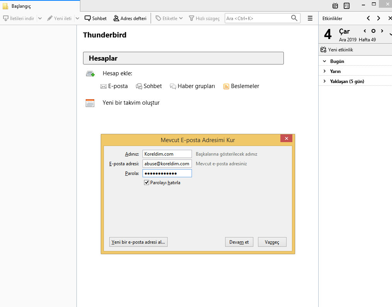Click the Vazgeç cancel button

click(272, 242)
